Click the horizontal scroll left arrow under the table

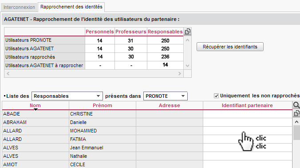(x=8, y=74)
